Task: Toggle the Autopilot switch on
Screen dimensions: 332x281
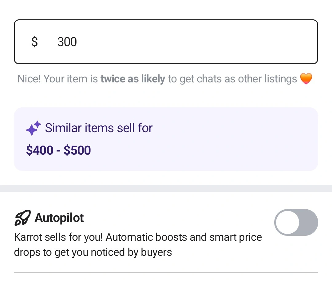Action: click(x=296, y=222)
